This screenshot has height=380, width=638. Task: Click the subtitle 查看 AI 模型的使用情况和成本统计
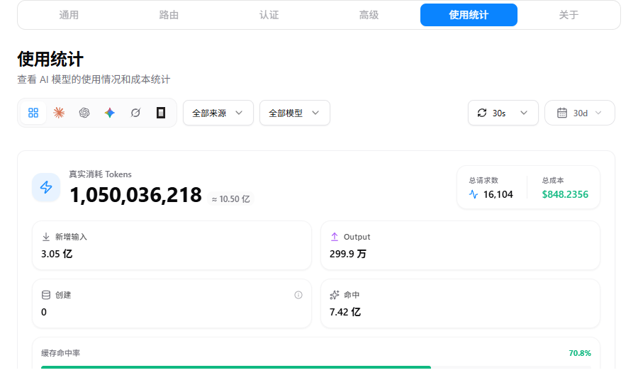[94, 79]
